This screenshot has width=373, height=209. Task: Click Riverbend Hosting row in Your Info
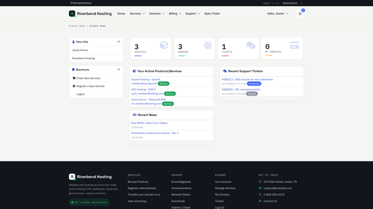(96, 58)
